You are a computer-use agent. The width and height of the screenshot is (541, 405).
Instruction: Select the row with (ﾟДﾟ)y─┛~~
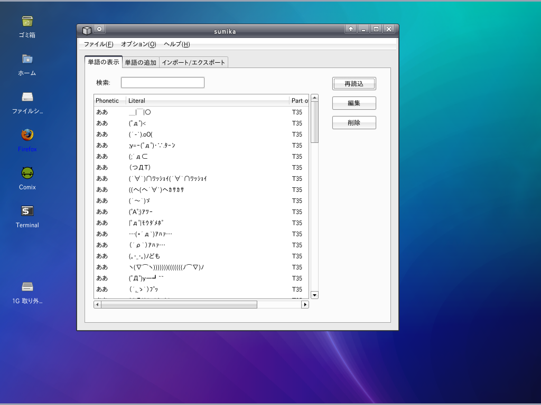[x=201, y=278]
